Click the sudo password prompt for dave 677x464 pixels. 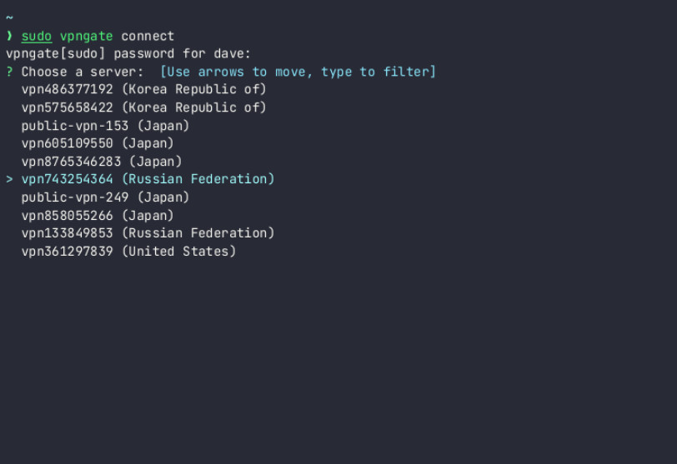coord(128,54)
